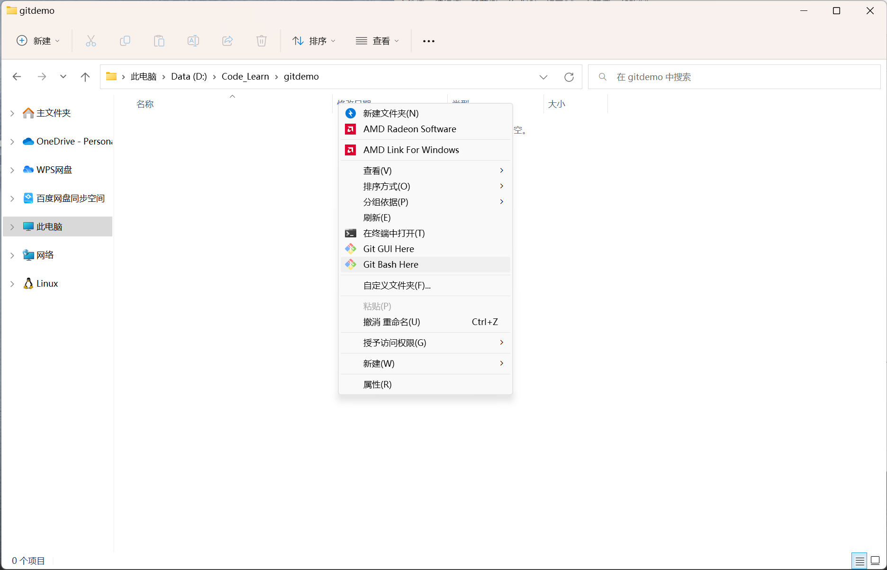Go back with the left arrow
Screen dimensions: 887x570
click(17, 77)
